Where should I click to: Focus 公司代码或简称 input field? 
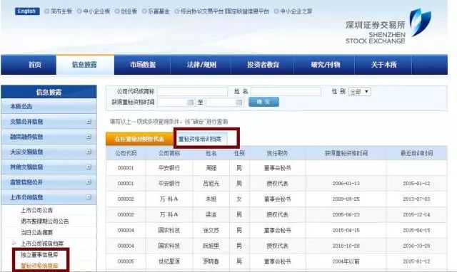pyautogui.click(x=192, y=92)
